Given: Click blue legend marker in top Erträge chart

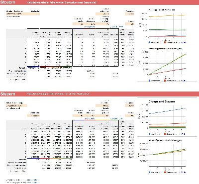Looking at the screenshot, I should tap(150, 42).
